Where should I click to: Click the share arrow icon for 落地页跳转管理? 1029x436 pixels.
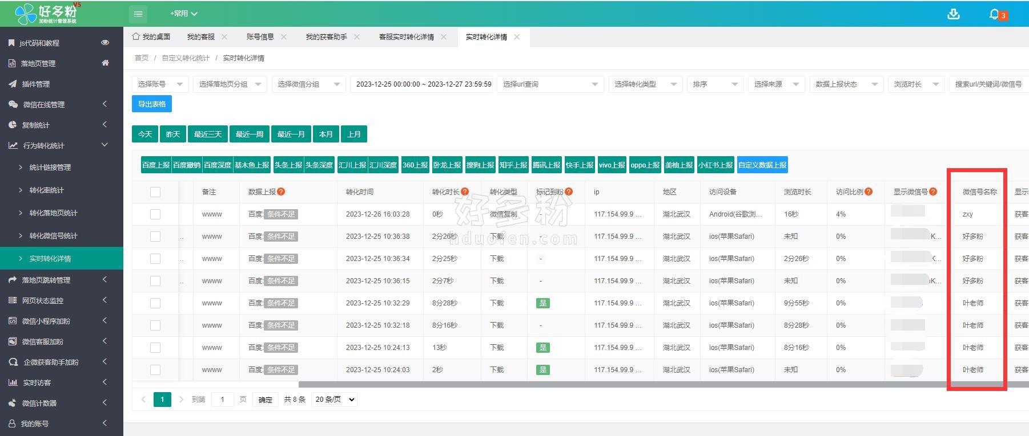coord(13,280)
